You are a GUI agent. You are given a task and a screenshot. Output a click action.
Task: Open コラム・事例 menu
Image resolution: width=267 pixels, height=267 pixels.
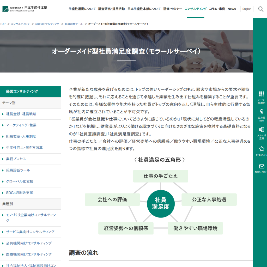click(217, 9)
